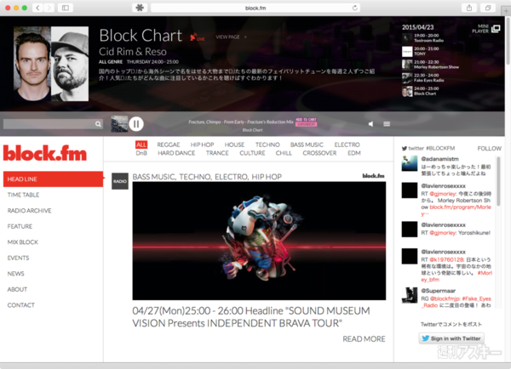Open TIME TABLE in sidebar
The image size is (511, 369).
click(x=23, y=195)
